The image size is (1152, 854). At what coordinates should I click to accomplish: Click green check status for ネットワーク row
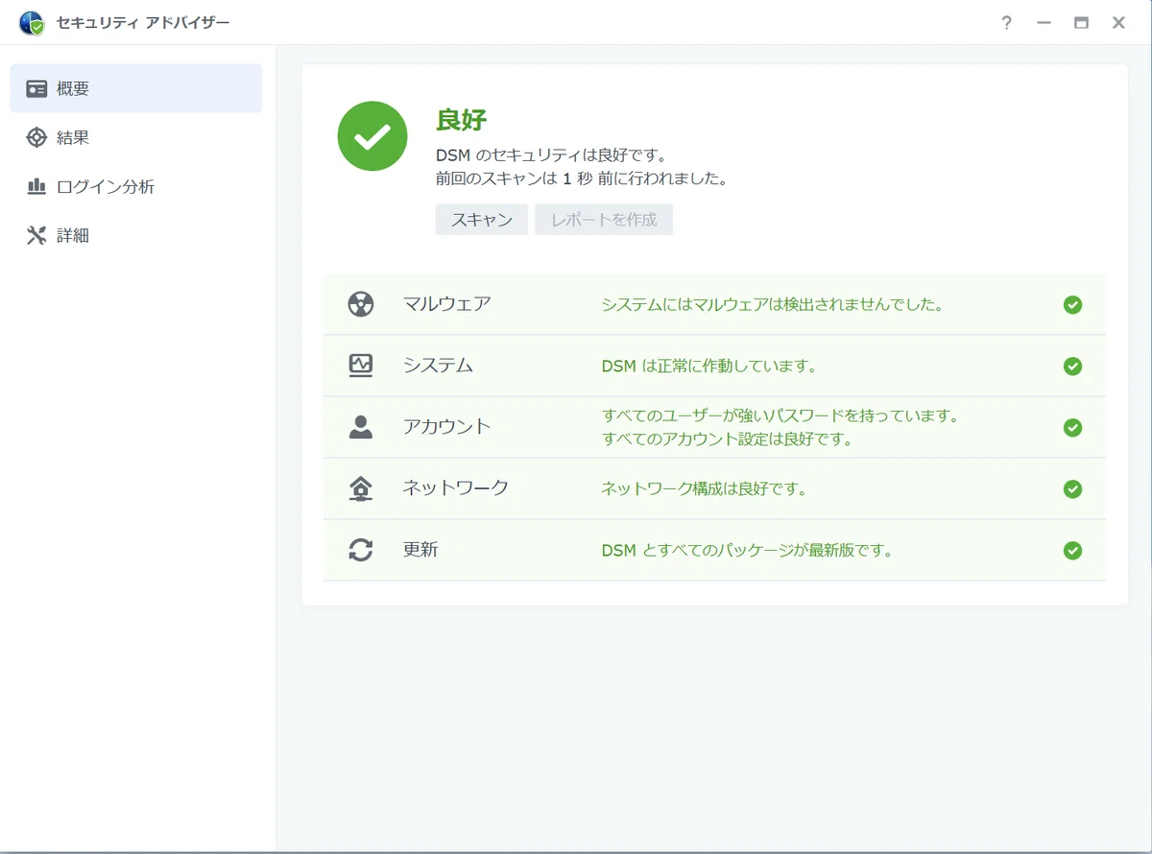tap(1073, 488)
